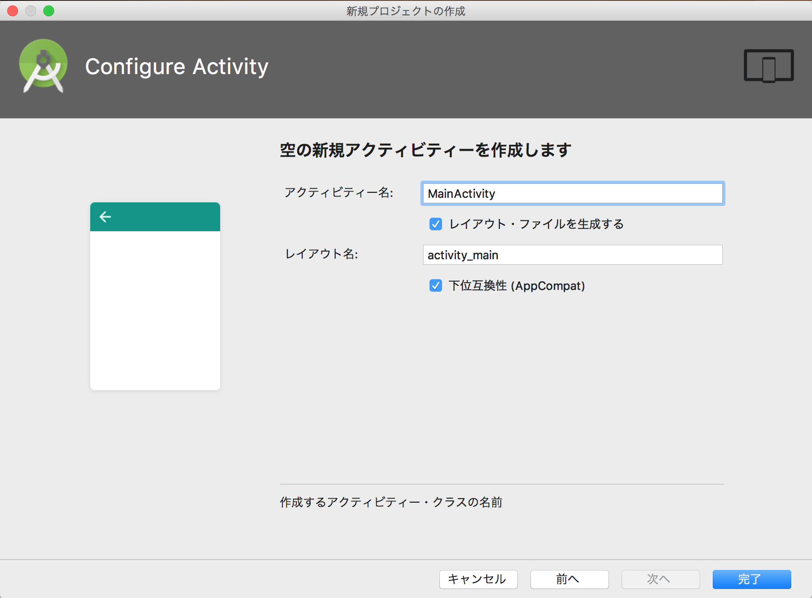The height and width of the screenshot is (598, 812).
Task: Click the phone and tablet device icon
Action: (x=769, y=66)
